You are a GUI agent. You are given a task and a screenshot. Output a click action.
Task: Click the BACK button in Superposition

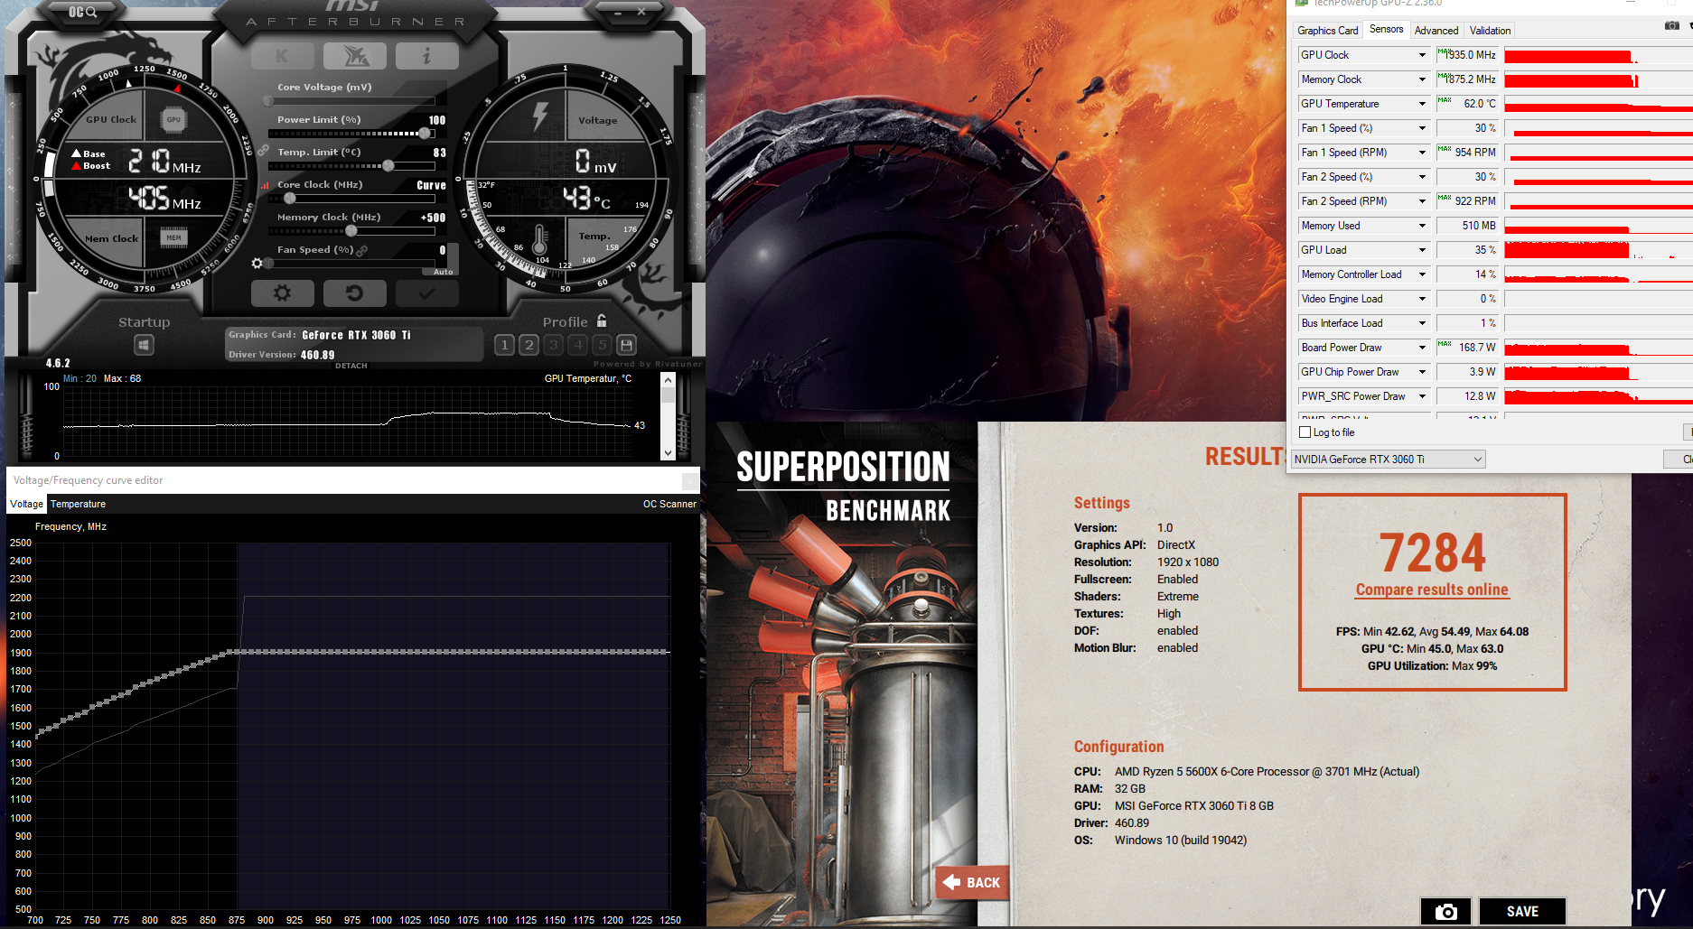tap(971, 882)
